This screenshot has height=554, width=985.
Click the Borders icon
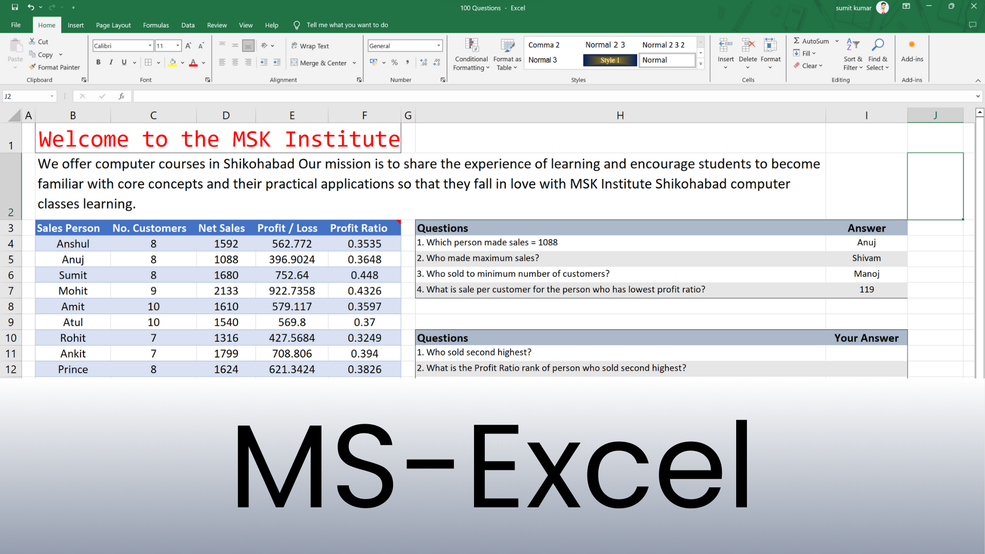[148, 63]
